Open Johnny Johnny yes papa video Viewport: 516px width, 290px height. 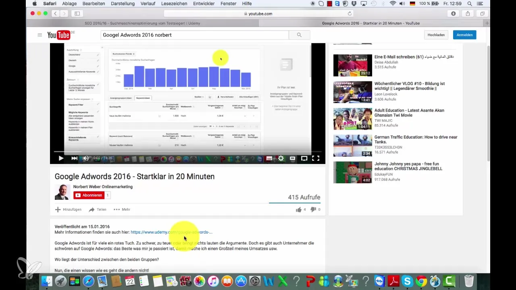point(408,166)
